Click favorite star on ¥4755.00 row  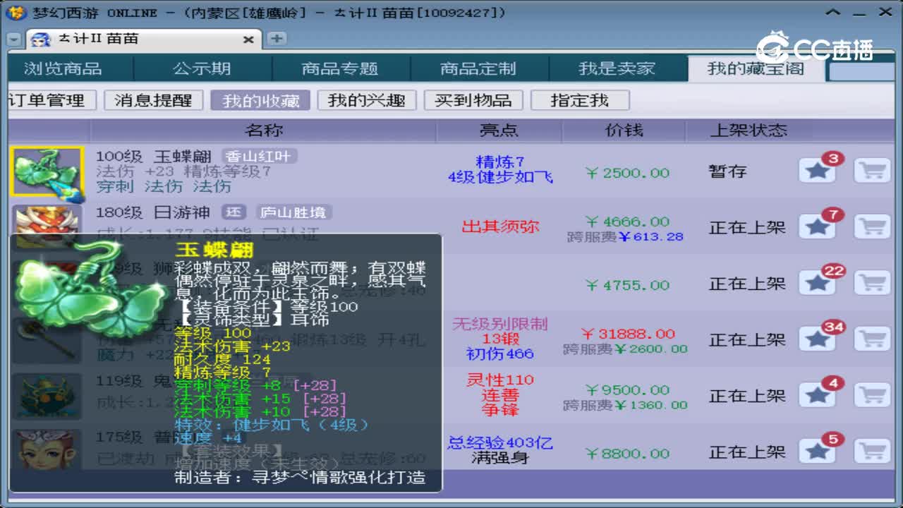pos(818,283)
